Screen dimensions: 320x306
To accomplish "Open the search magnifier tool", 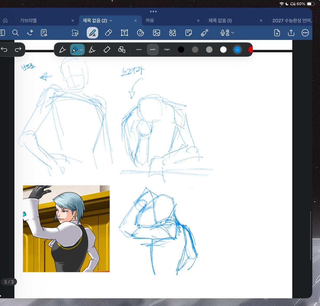I will [x=15, y=33].
